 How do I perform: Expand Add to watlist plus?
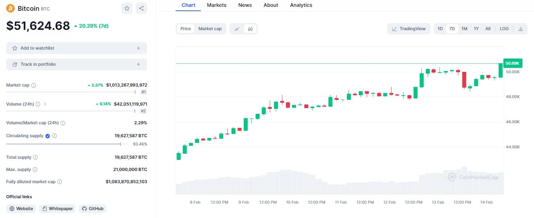pyautogui.click(x=138, y=48)
